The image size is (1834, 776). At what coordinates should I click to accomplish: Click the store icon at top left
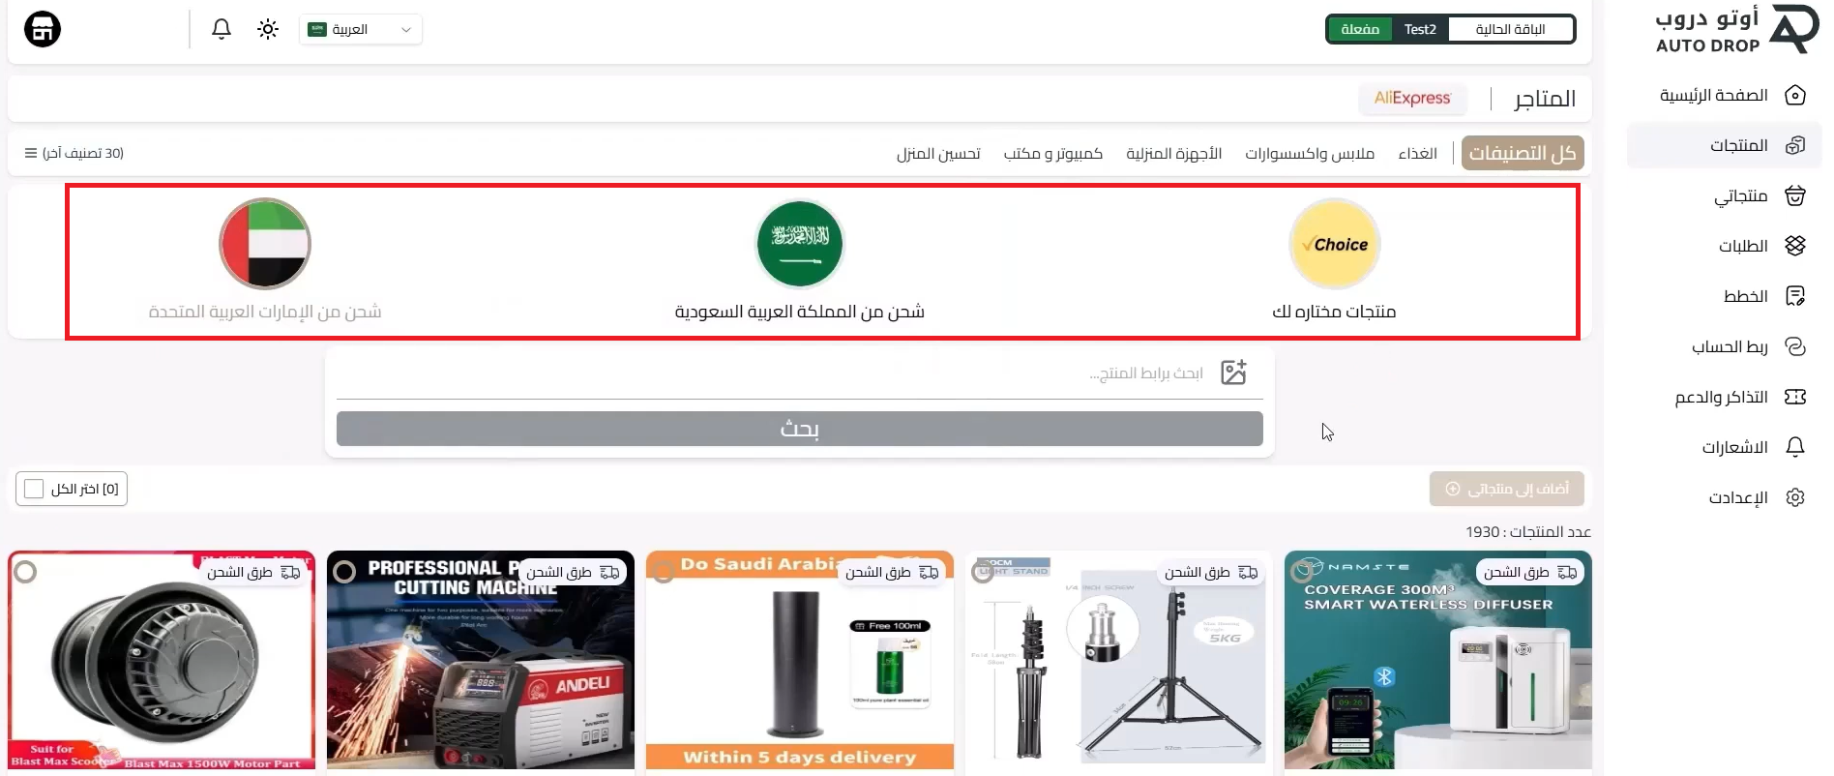42,29
